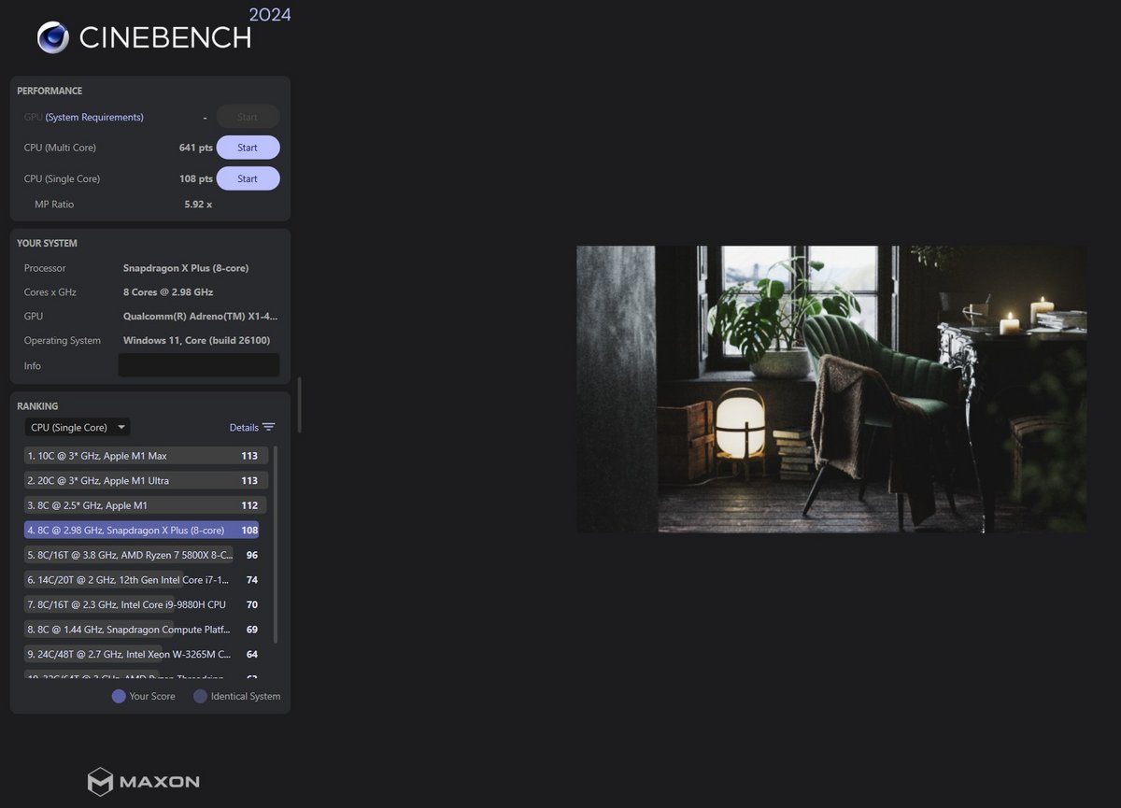Viewport: 1121px width, 808px height.
Task: Start the CPU (Multi Core) benchmark
Action: click(x=248, y=148)
